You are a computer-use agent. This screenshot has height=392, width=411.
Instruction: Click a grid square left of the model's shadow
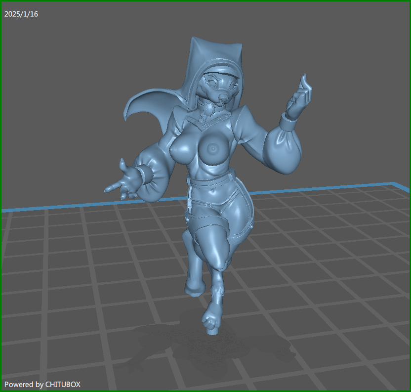pos(74,341)
